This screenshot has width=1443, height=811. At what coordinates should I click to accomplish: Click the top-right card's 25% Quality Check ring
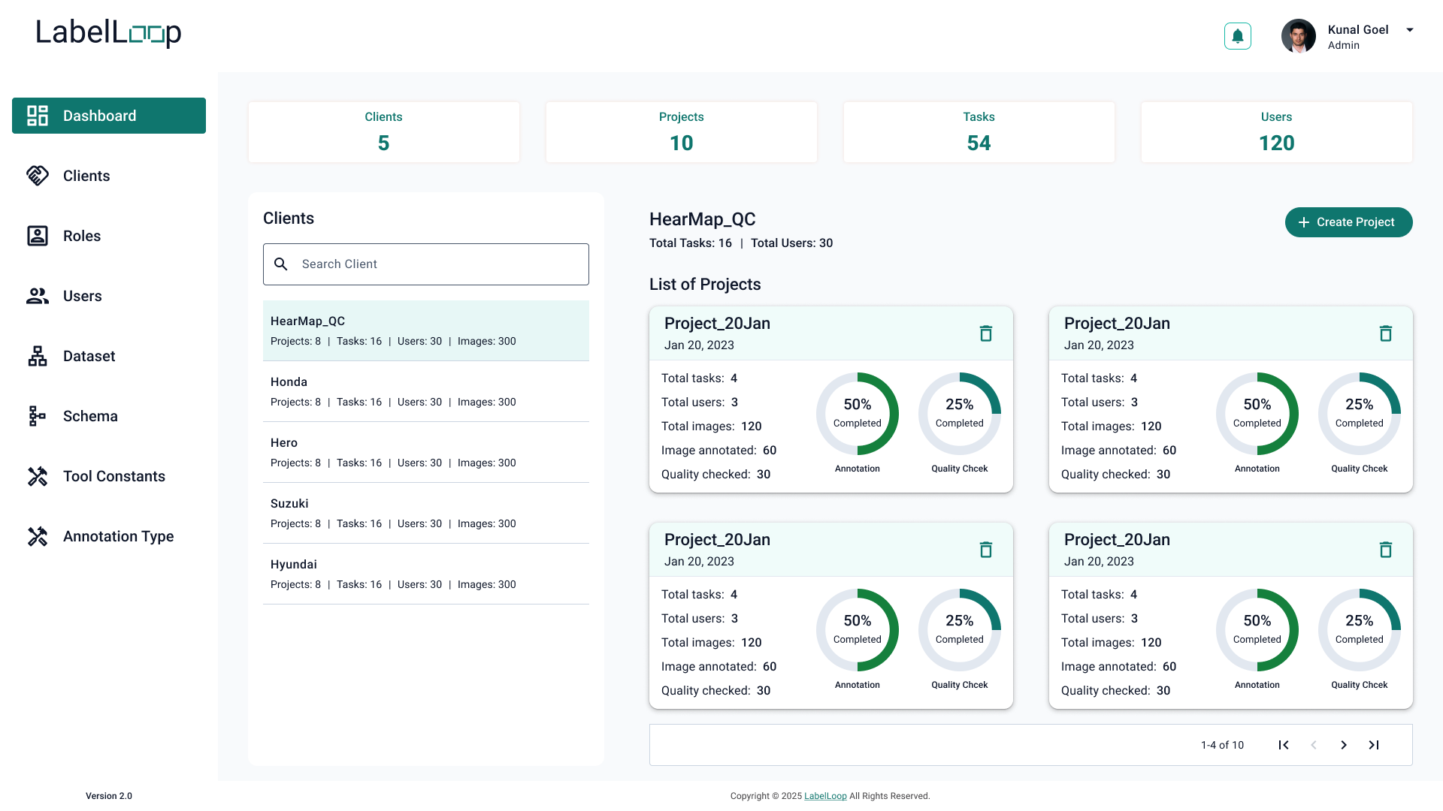click(1360, 414)
